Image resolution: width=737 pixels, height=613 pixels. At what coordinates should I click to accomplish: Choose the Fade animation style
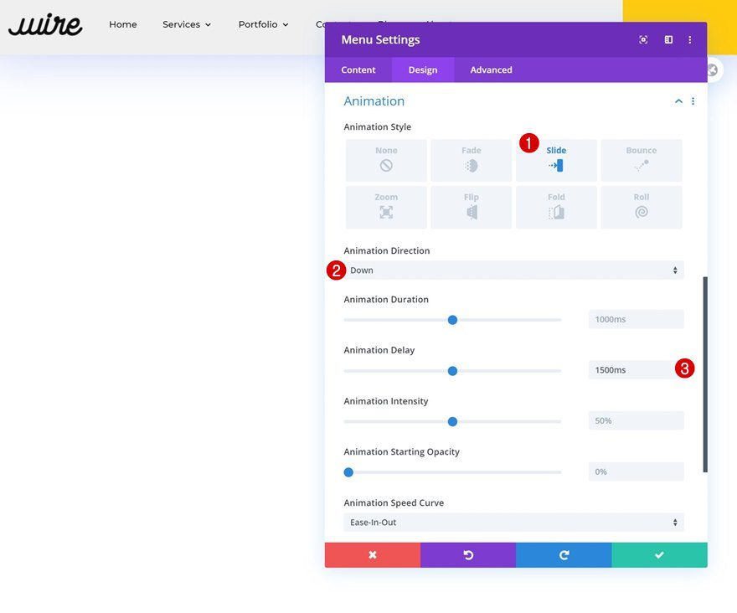pyautogui.click(x=471, y=160)
